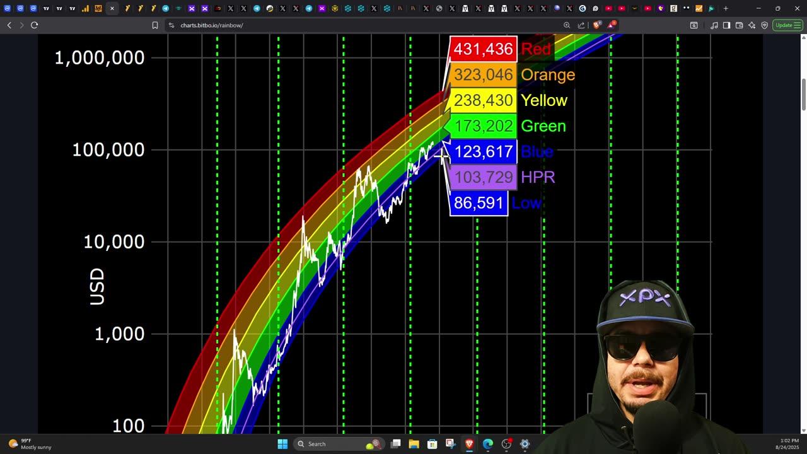Select the Red band value 431,436
The image size is (807, 454).
pos(483,49)
